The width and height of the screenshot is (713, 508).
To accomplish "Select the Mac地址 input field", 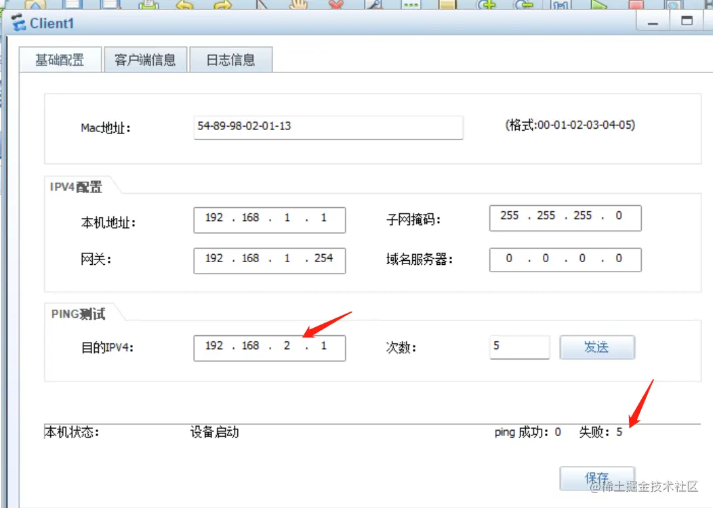I will point(328,127).
